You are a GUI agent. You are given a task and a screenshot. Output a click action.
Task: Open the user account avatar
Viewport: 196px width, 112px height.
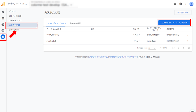coord(191,4)
